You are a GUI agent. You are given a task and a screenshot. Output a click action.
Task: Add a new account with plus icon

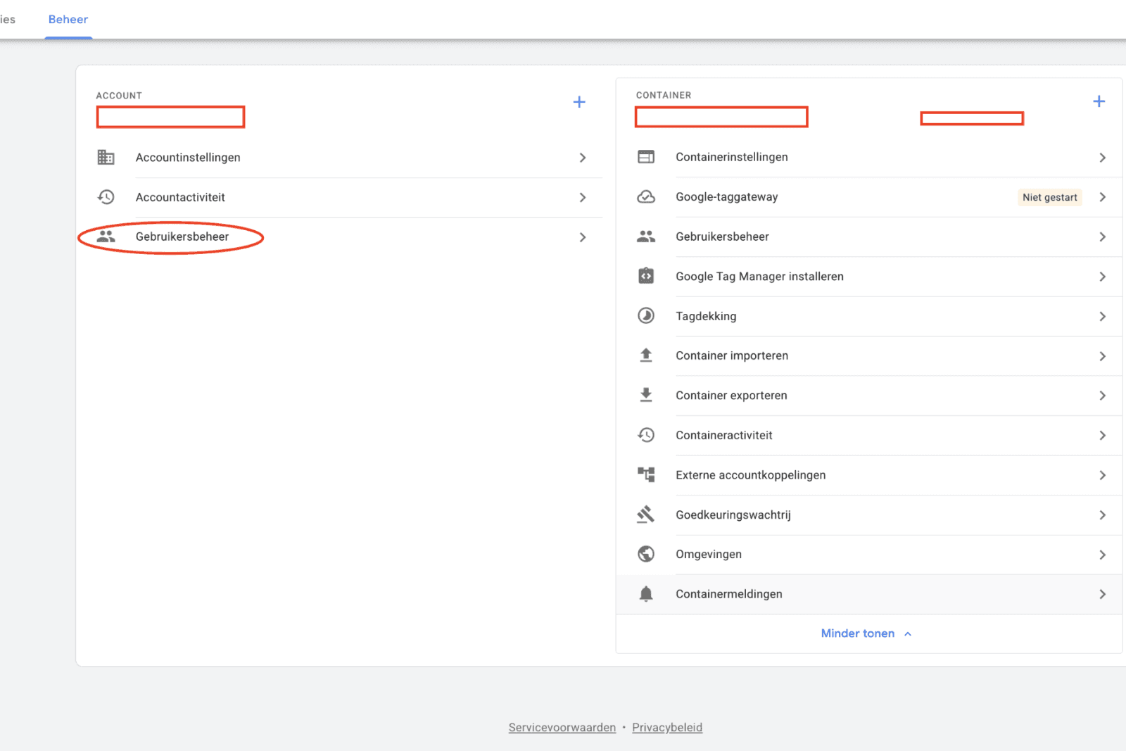(579, 102)
